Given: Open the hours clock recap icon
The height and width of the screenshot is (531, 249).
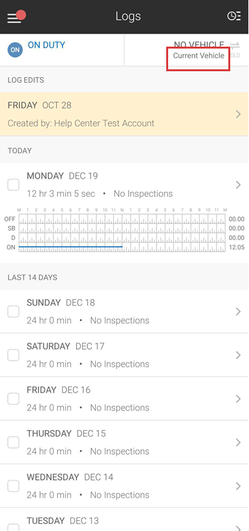Looking at the screenshot, I should [x=233, y=16].
